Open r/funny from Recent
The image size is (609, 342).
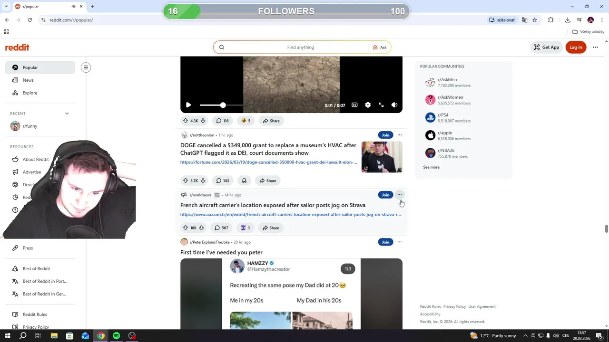40,126
